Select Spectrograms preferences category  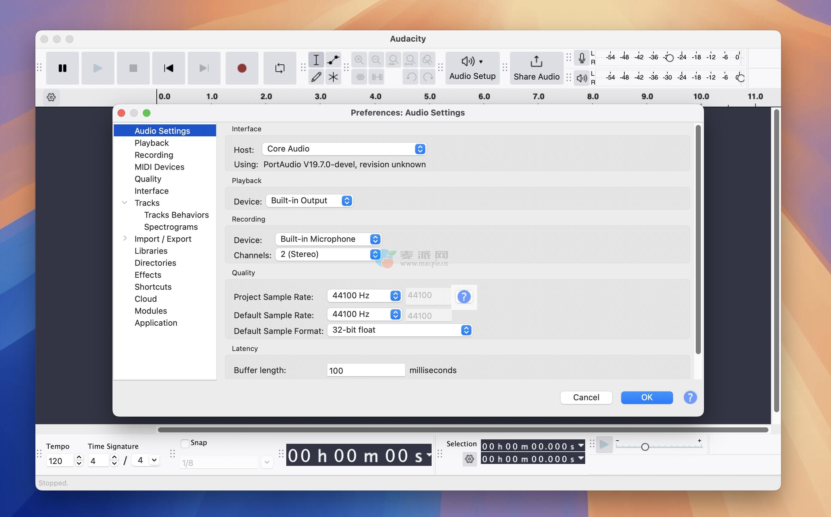[x=171, y=227]
